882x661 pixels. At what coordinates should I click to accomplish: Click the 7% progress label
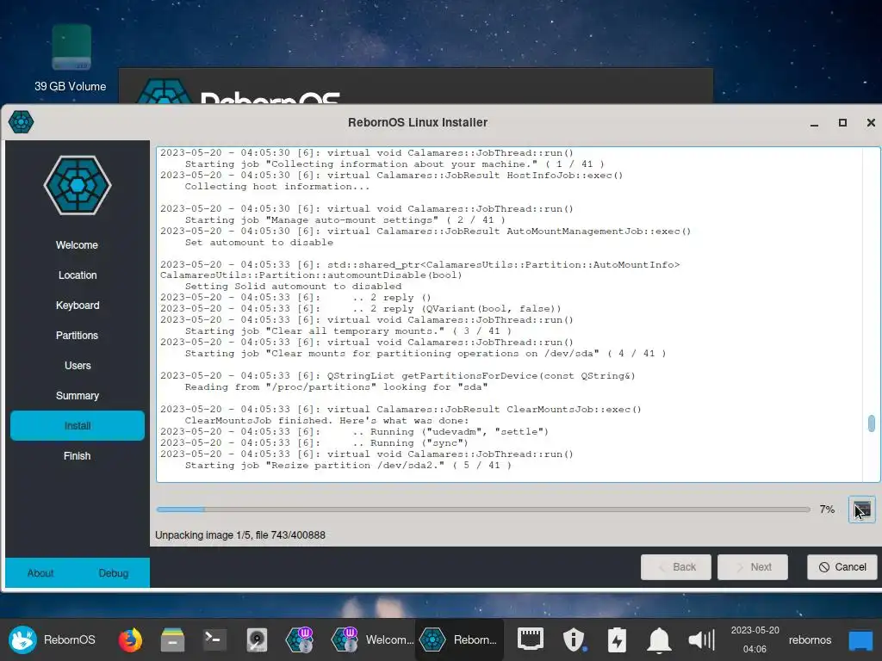point(827,510)
